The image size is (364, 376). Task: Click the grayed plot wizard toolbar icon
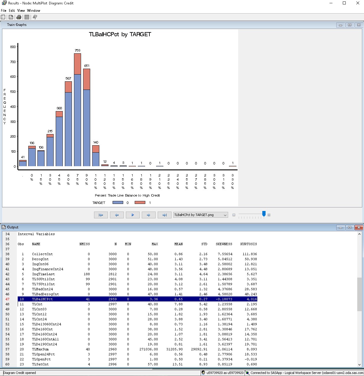tap(35, 17)
